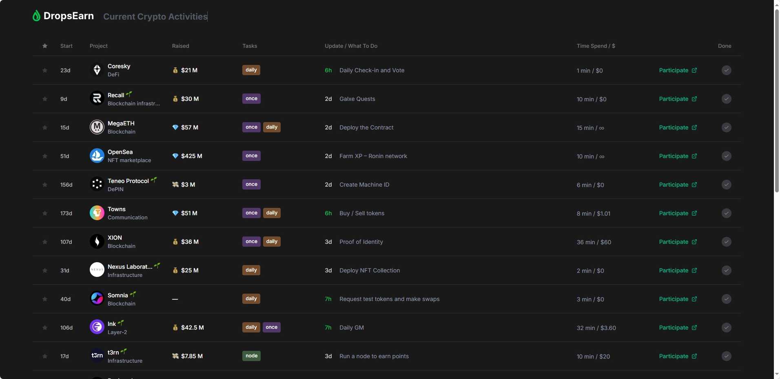Click the Tasks column header
Viewport: 780px width, 379px height.
250,46
